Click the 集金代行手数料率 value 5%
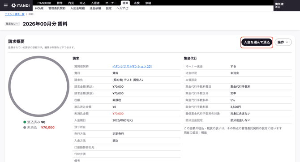 tap(232, 100)
